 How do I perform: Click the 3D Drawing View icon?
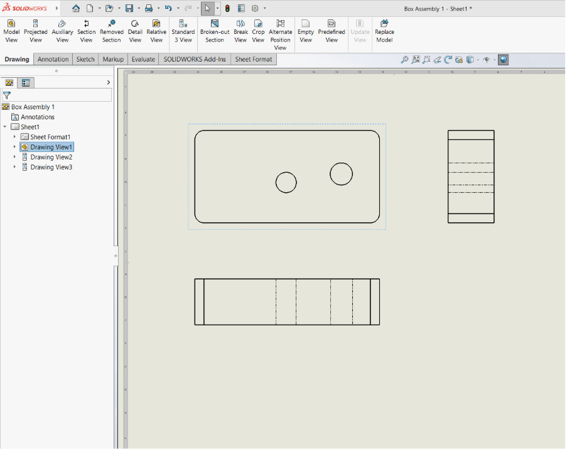tap(459, 60)
